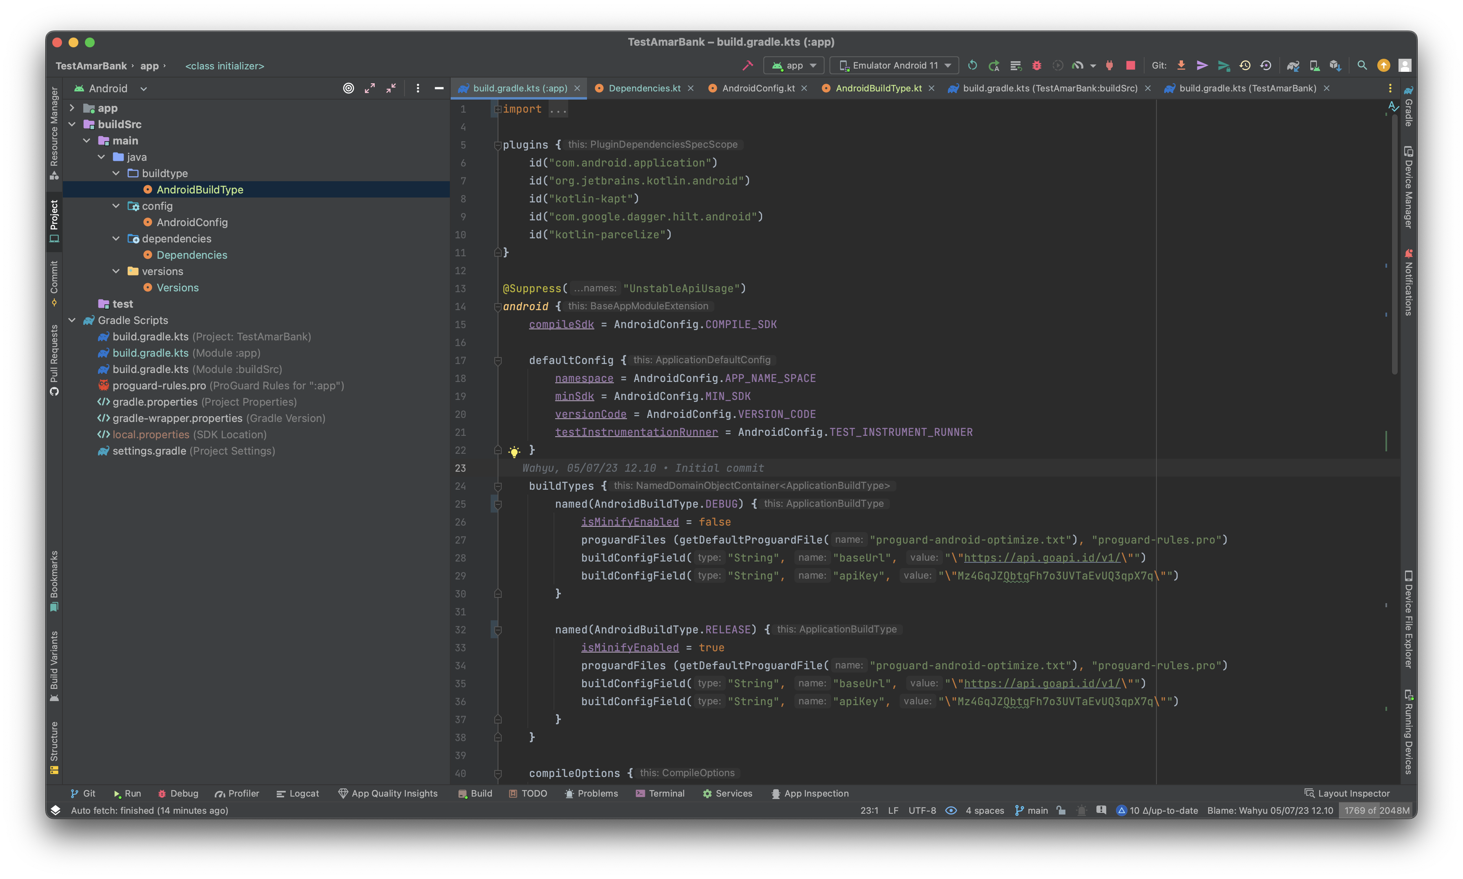Click the Rerun app refresh icon

coord(972,65)
